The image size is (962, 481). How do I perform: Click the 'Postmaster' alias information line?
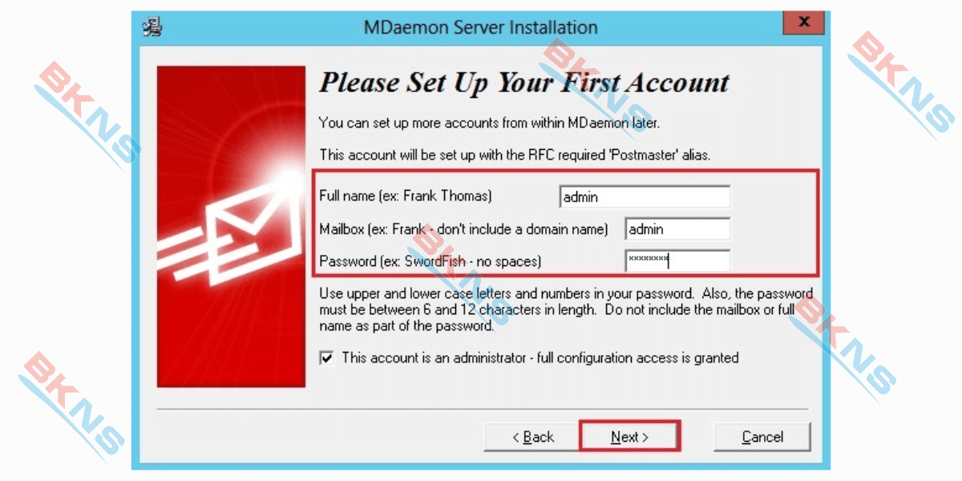515,155
